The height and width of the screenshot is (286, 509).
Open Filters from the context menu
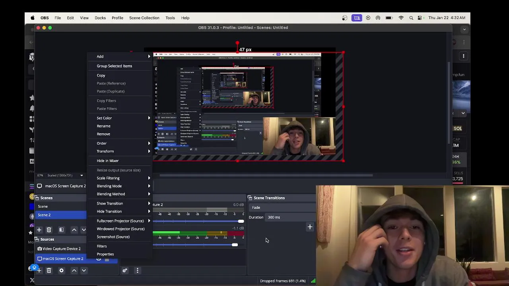click(102, 246)
